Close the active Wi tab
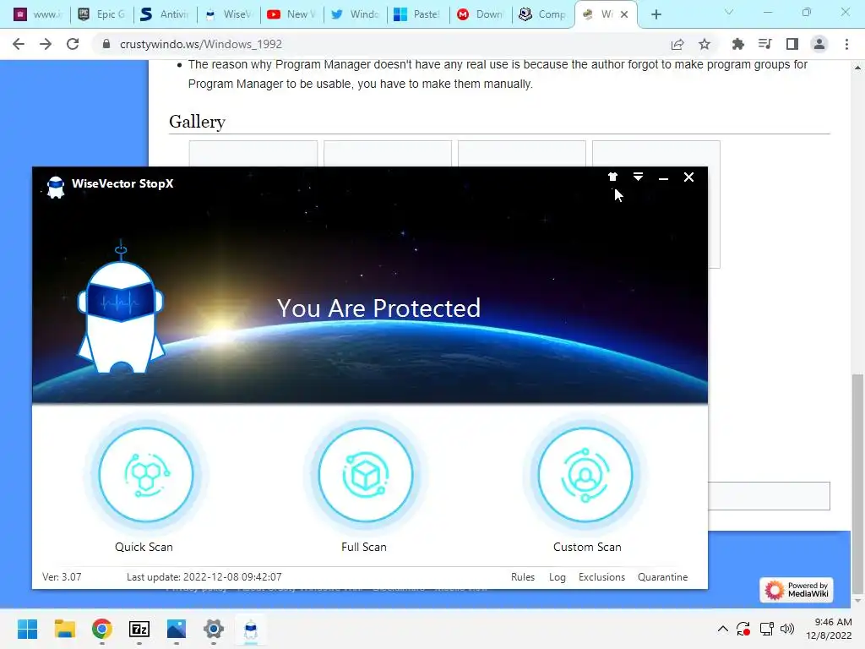The height and width of the screenshot is (649, 865). tap(624, 14)
